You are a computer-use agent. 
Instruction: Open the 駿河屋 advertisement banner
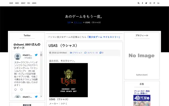click(142, 98)
